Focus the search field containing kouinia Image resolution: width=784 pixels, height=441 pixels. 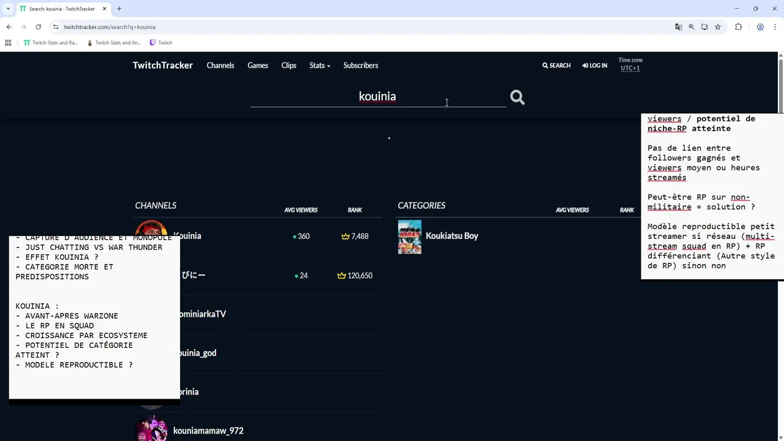tap(377, 97)
